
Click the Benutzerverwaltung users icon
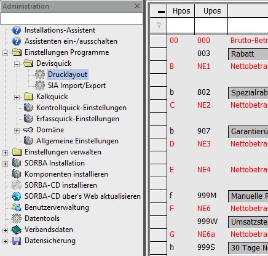17,207
